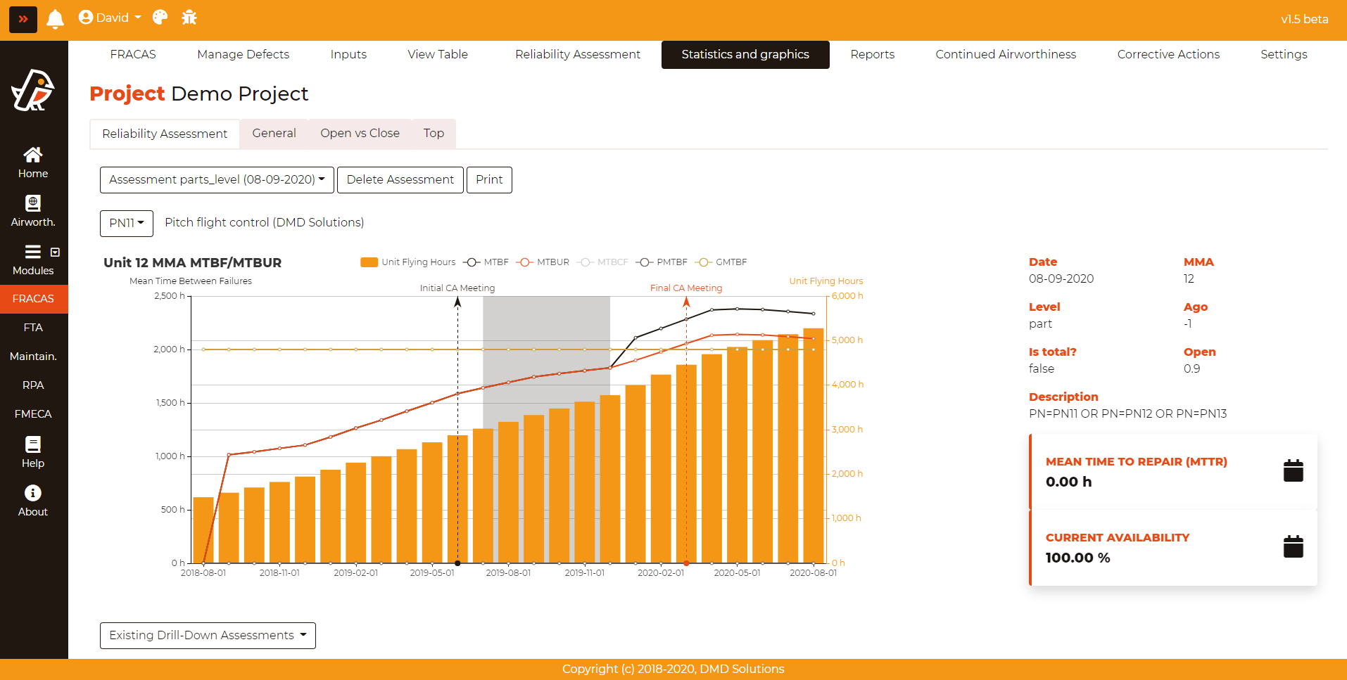Open the Reports menu item

(x=872, y=55)
